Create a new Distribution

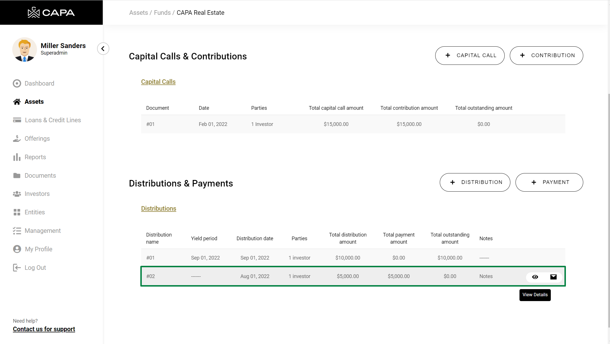[x=475, y=182]
